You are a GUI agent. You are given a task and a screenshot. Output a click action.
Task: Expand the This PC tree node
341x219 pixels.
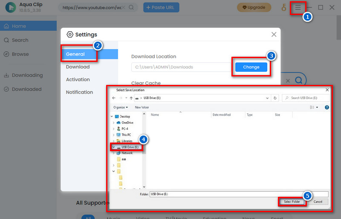113,135
